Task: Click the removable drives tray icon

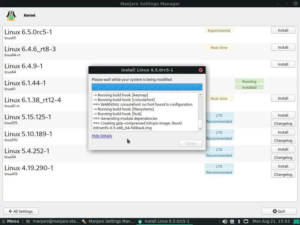Action: [239, 221]
